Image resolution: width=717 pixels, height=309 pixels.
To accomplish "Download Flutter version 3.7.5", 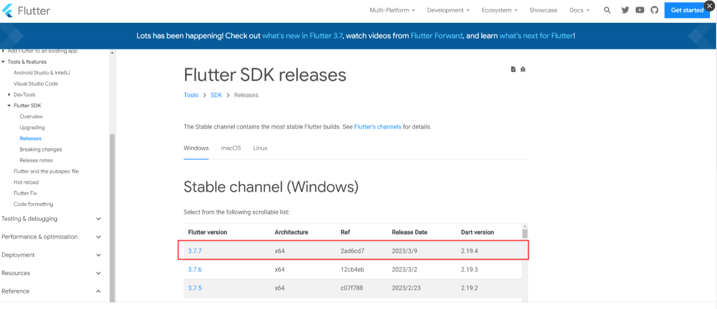I will pyautogui.click(x=195, y=288).
